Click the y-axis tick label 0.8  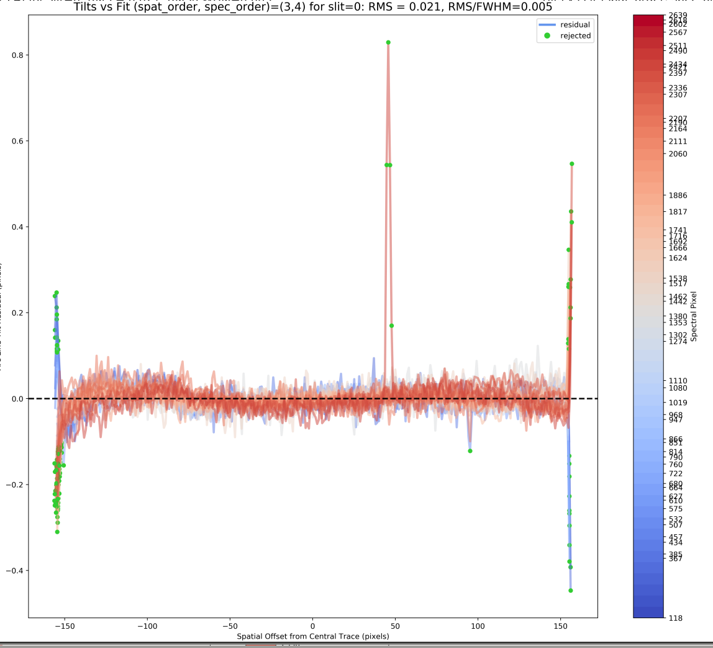coord(18,55)
